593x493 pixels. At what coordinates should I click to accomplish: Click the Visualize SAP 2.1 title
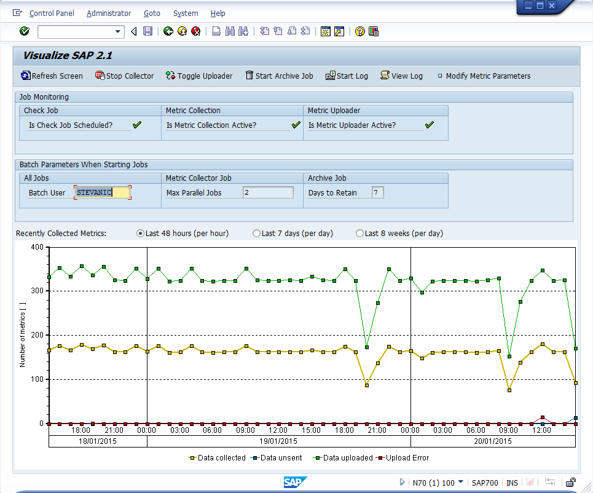tap(68, 55)
